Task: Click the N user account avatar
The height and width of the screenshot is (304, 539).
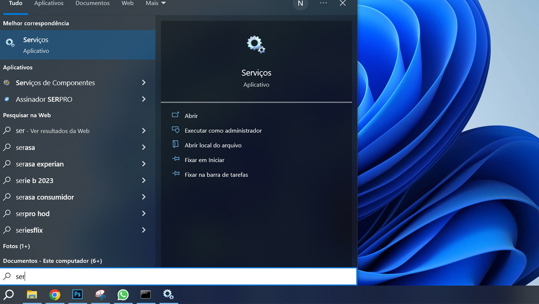Action: (x=300, y=3)
